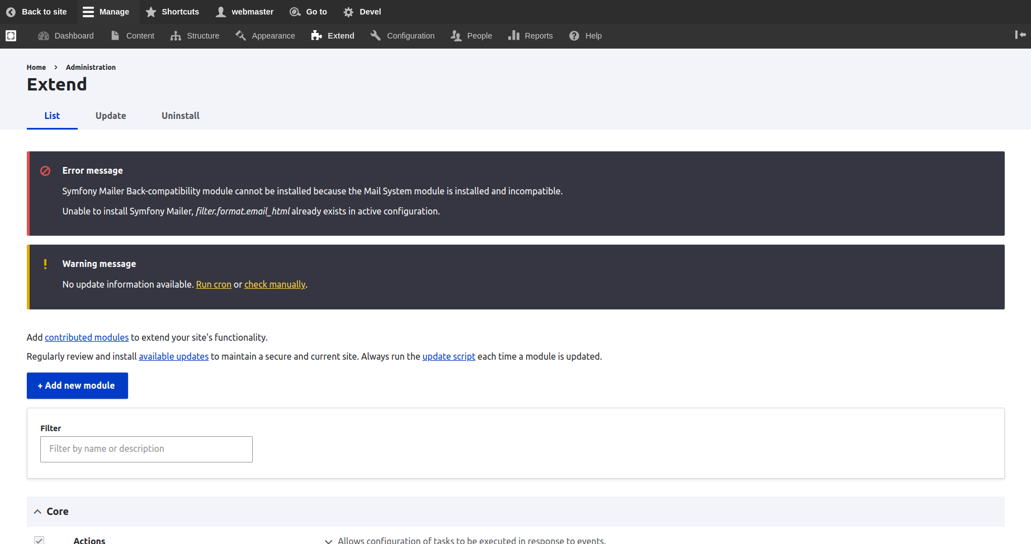The image size is (1031, 544).
Task: Toggle the Actions module checkbox
Action: pos(39,540)
